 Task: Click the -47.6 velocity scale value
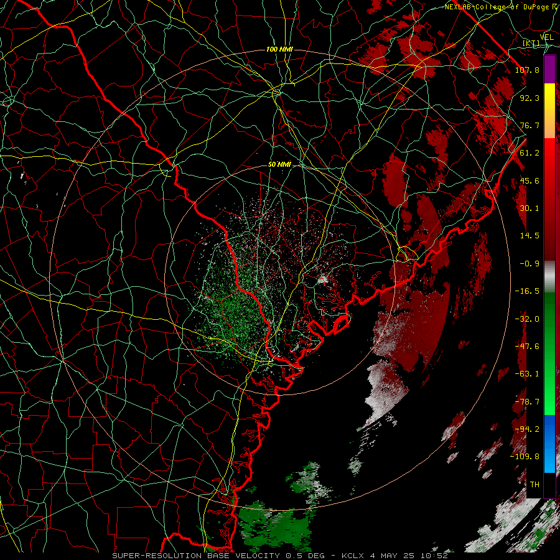(527, 347)
